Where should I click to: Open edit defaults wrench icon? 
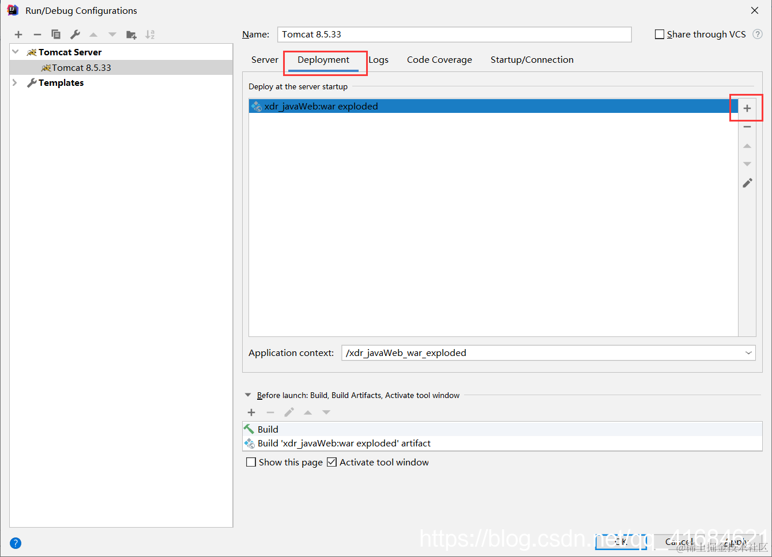click(x=75, y=35)
